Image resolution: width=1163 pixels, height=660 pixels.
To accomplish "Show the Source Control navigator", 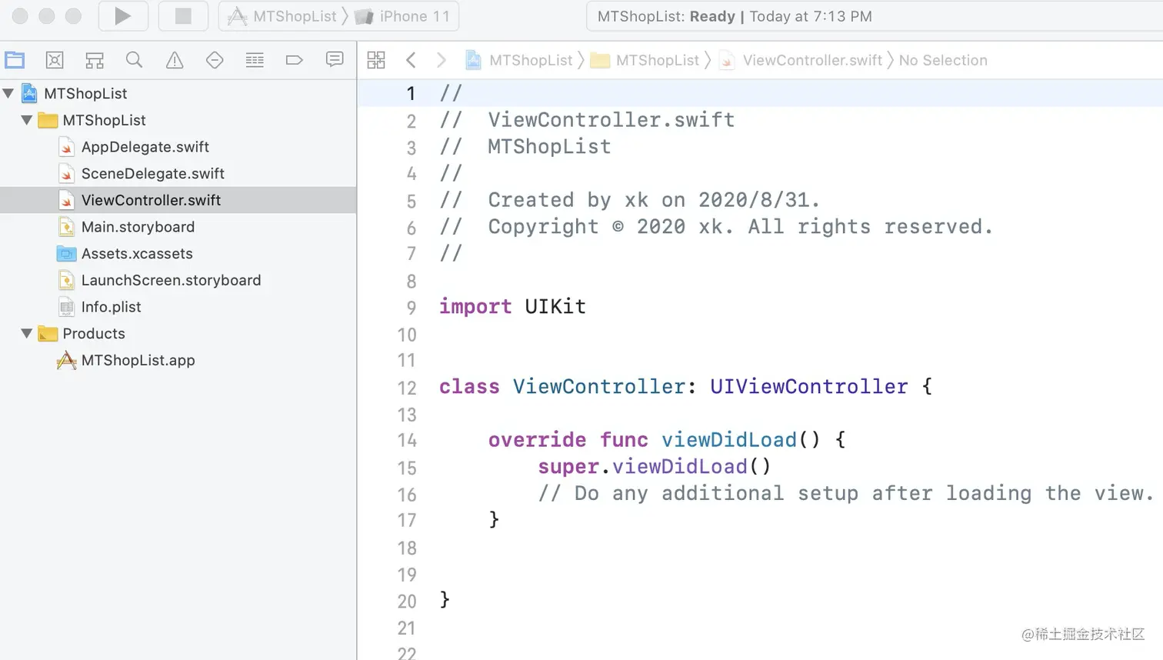I will pyautogui.click(x=55, y=60).
